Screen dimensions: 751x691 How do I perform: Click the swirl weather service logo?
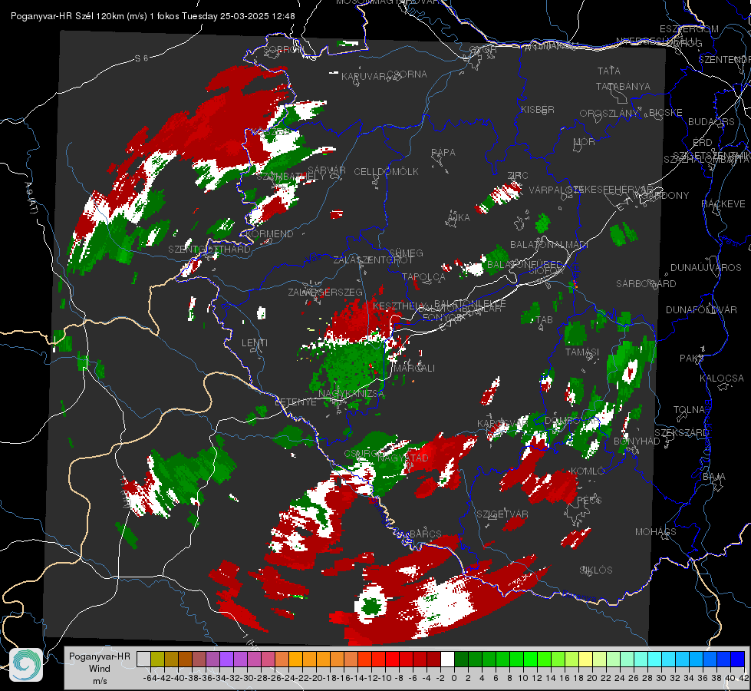pyautogui.click(x=26, y=665)
